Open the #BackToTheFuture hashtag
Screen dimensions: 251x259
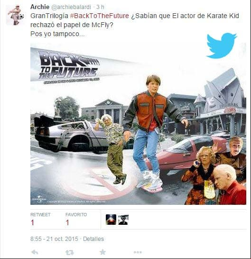(100, 16)
